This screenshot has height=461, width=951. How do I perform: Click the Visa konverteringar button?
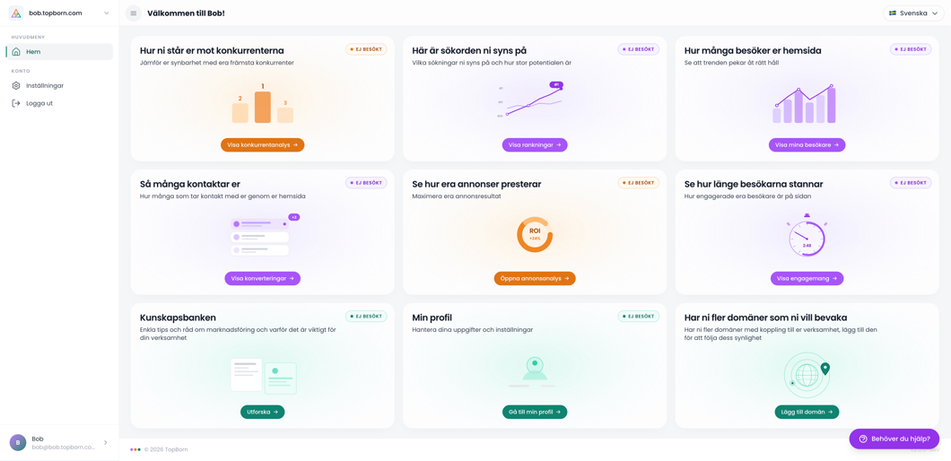(263, 278)
